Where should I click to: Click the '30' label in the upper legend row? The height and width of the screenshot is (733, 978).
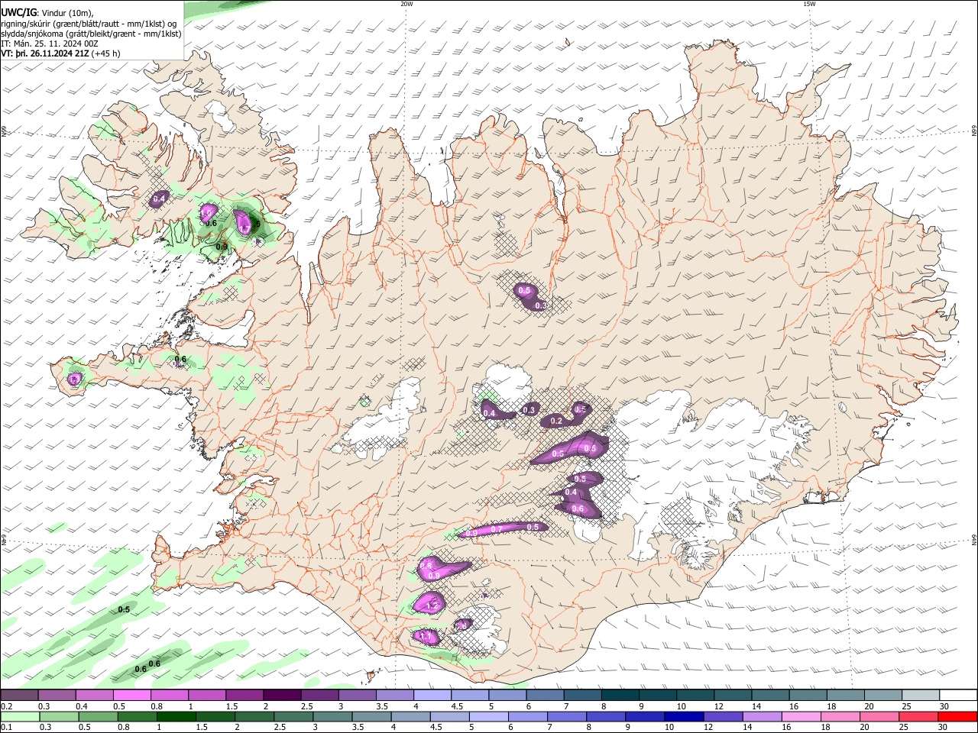pos(944,706)
